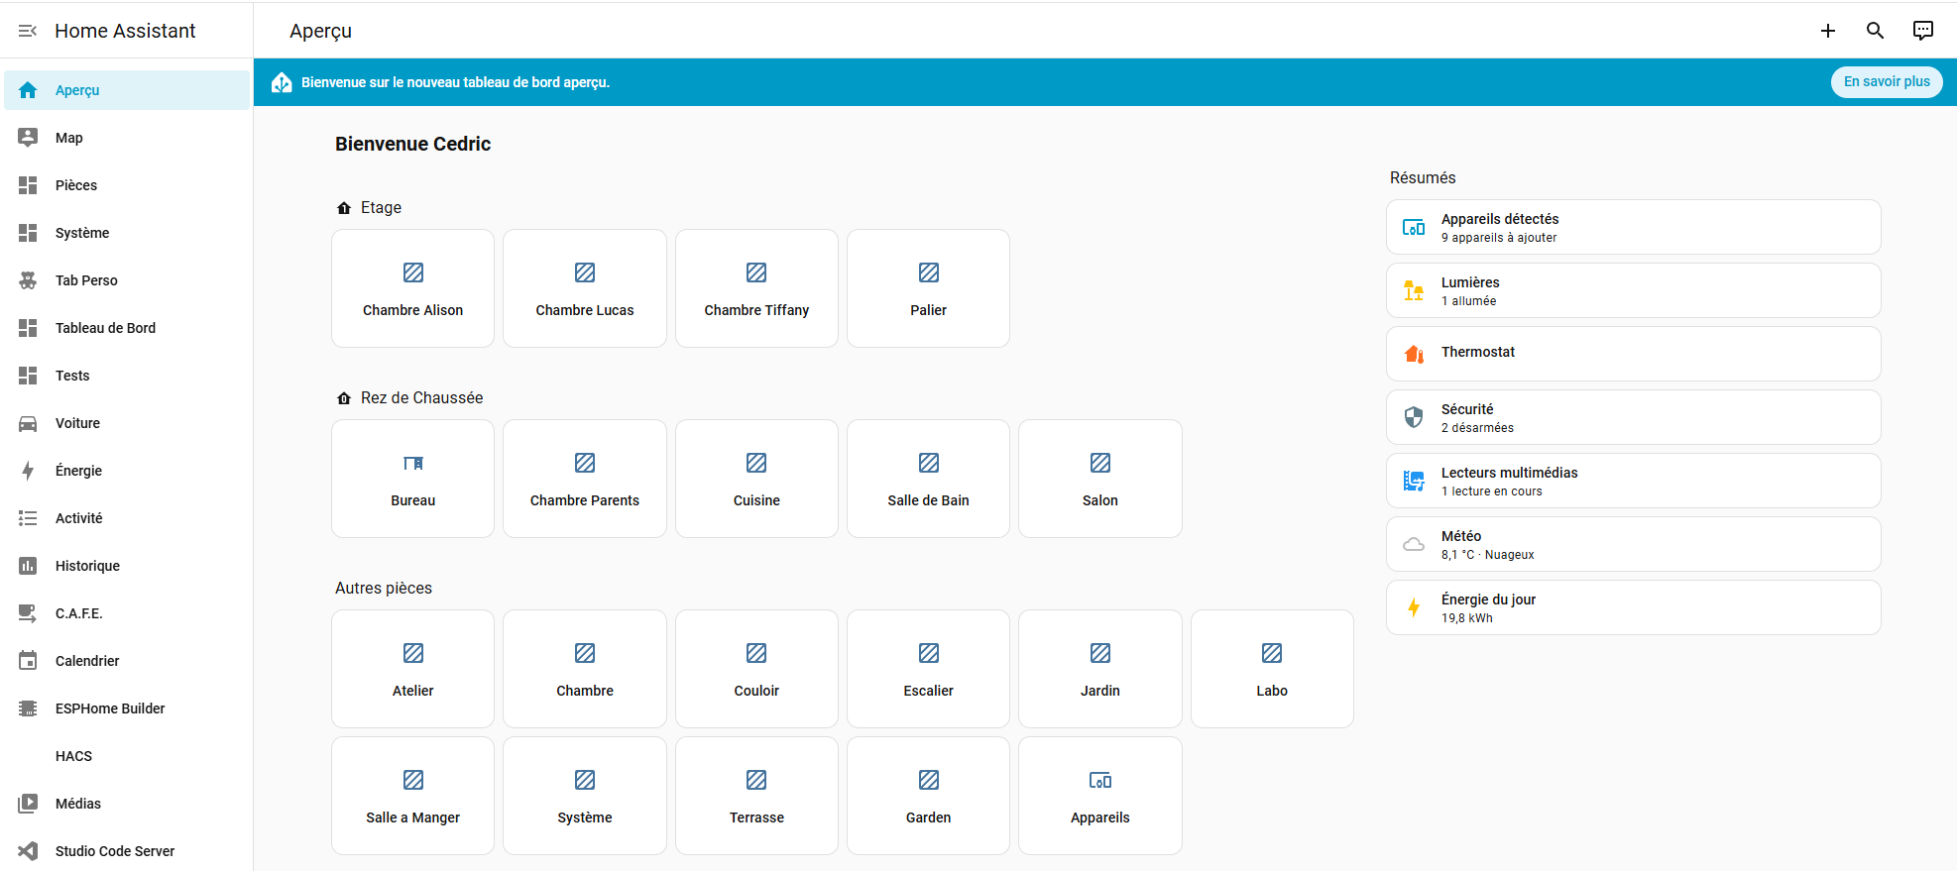Select the Etage floor heading

pos(381,207)
